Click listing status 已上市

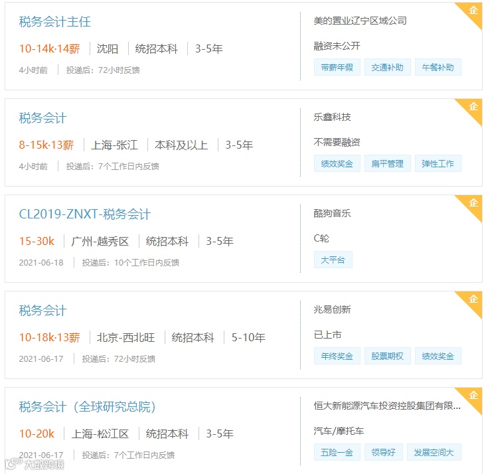pyautogui.click(x=327, y=335)
